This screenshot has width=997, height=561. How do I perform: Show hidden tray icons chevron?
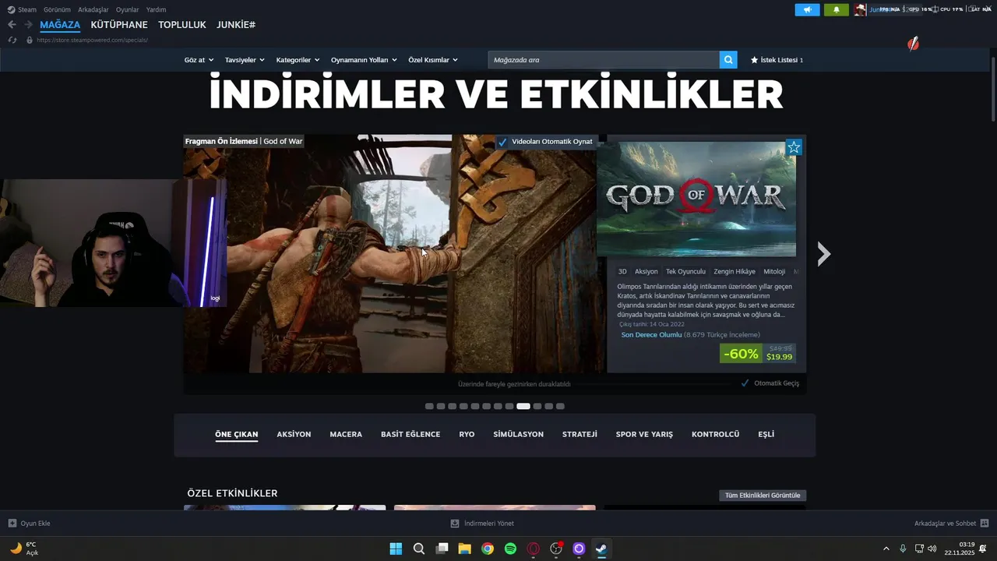[x=886, y=549]
